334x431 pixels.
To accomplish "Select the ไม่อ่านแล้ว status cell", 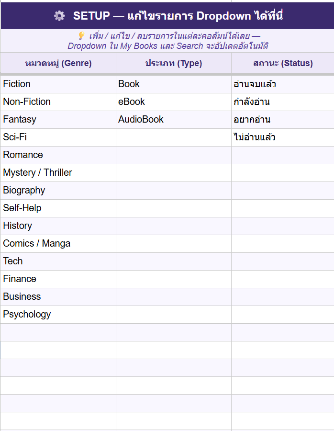I will pos(283,137).
